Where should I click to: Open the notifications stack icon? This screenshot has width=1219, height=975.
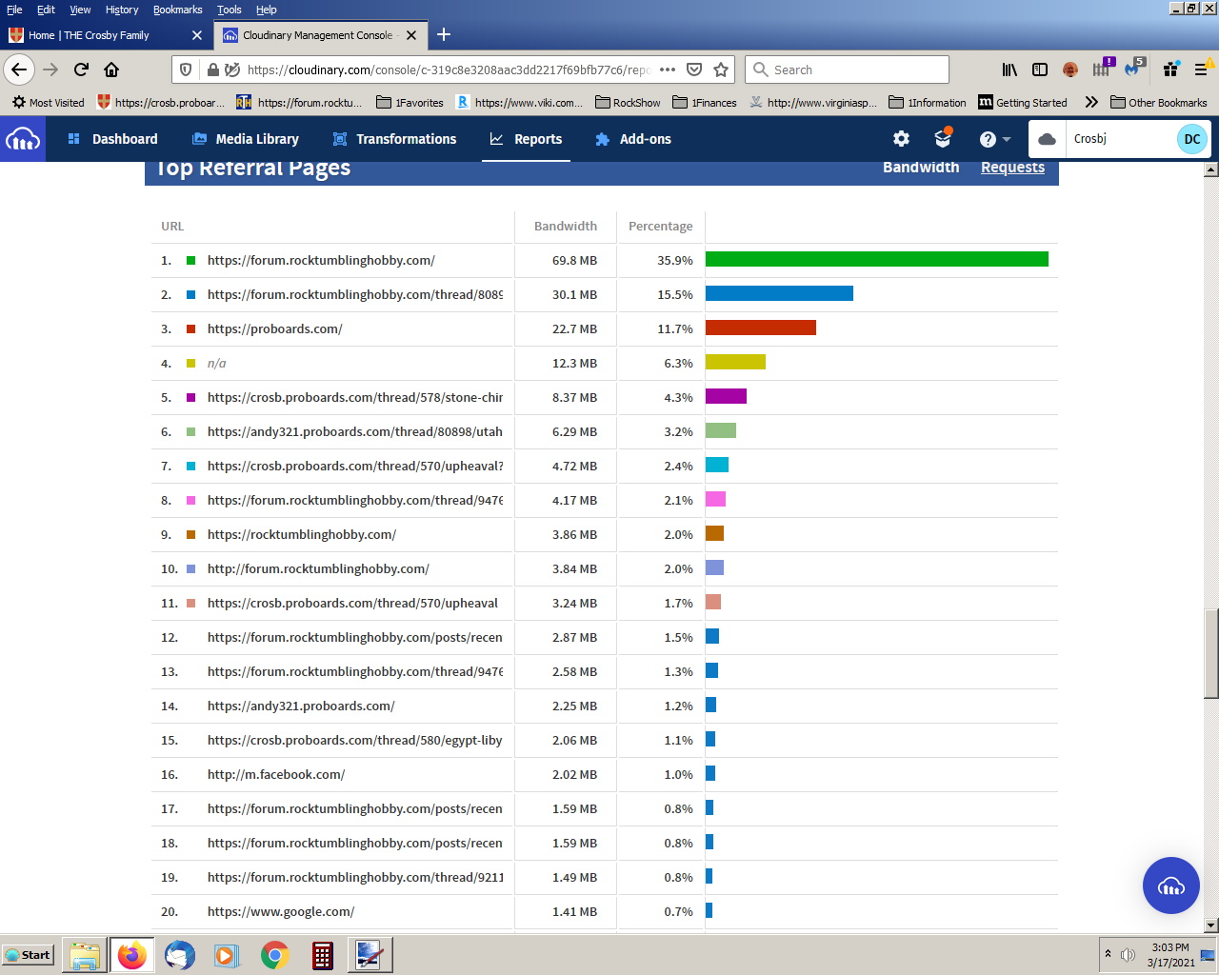coord(943,139)
